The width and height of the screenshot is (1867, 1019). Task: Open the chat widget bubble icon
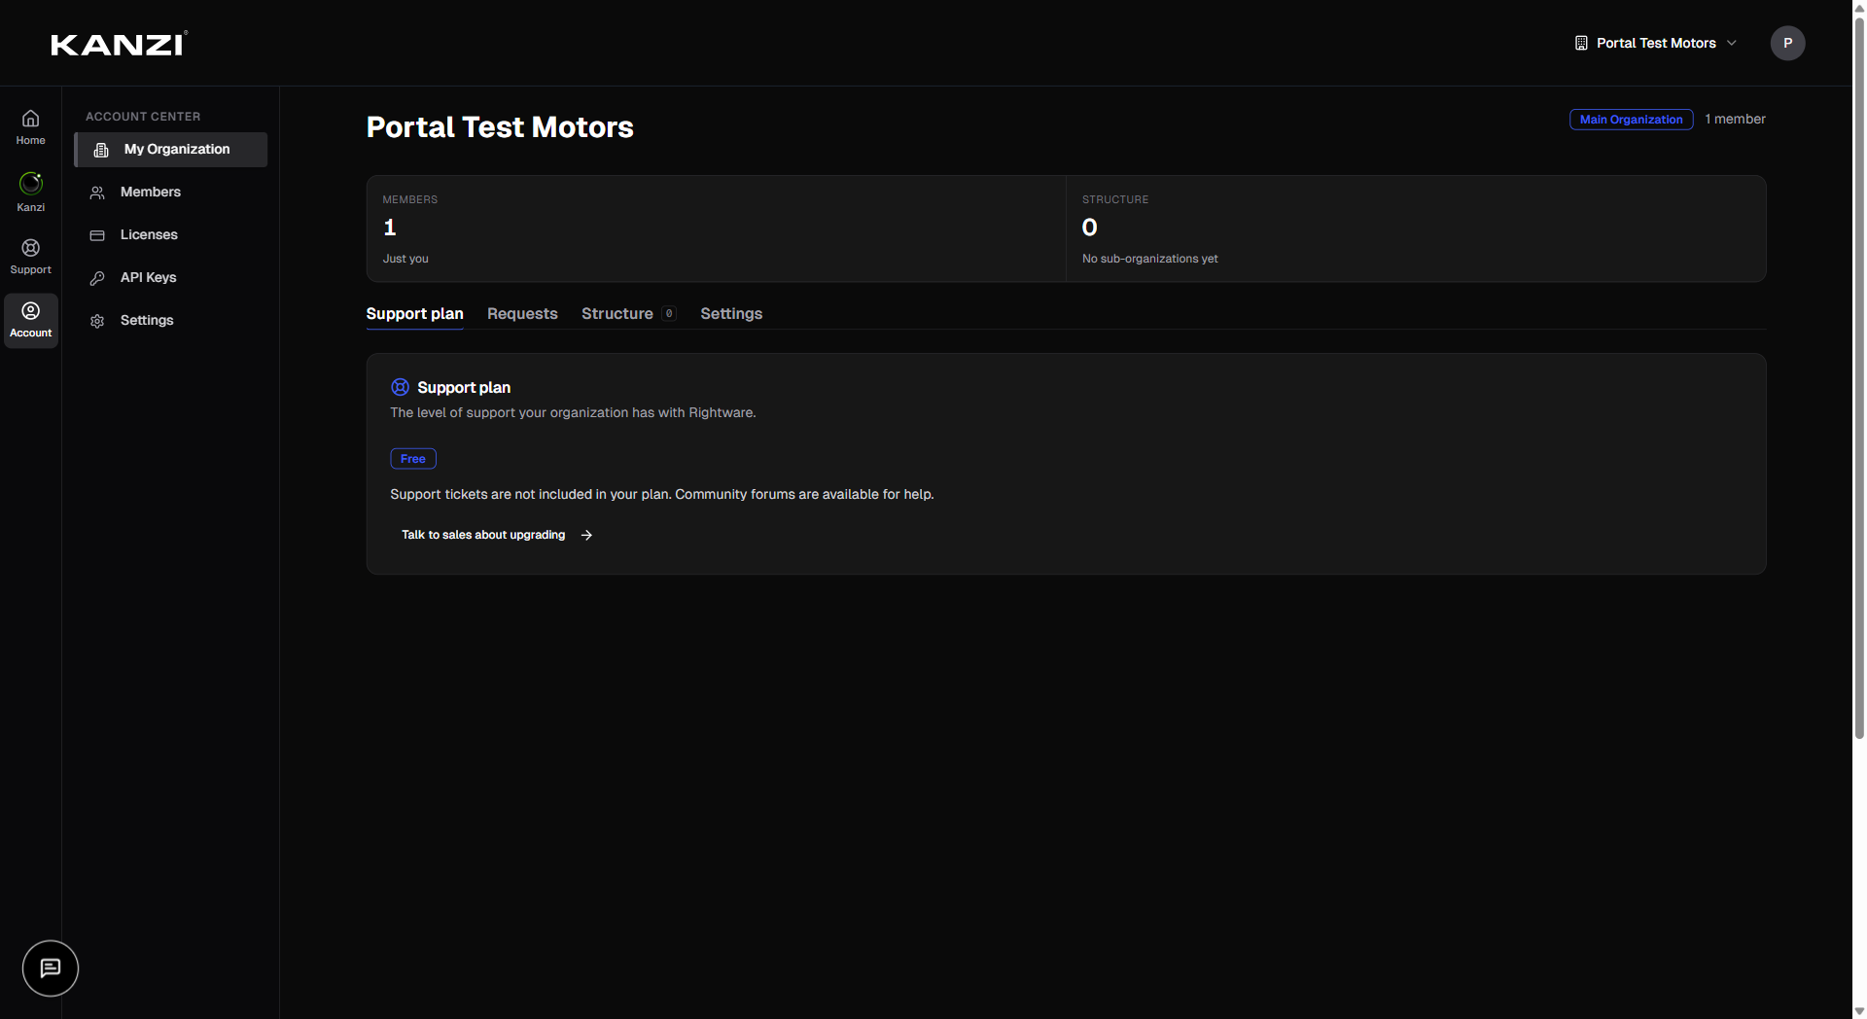click(51, 967)
